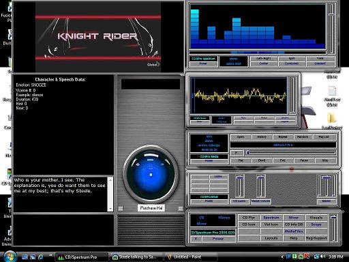Click the blue spectrum bars display
This screenshot has height=262, width=349.
[x=258, y=27]
